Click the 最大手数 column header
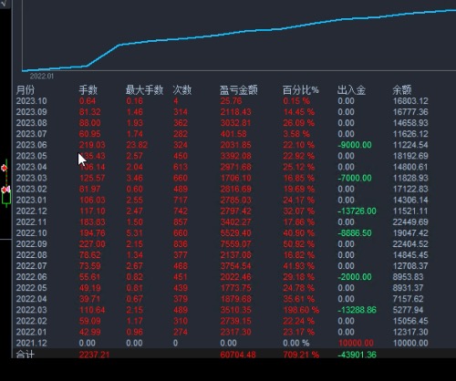 coord(144,90)
